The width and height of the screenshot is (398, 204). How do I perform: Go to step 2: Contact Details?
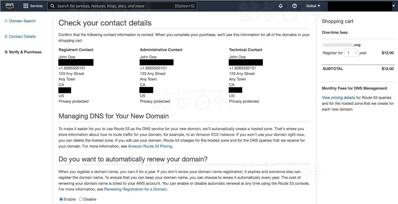(20, 36)
